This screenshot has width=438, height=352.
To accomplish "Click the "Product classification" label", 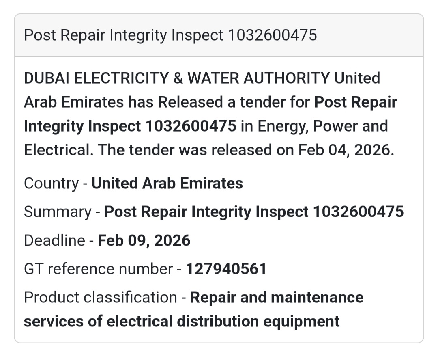I will tap(100, 297).
